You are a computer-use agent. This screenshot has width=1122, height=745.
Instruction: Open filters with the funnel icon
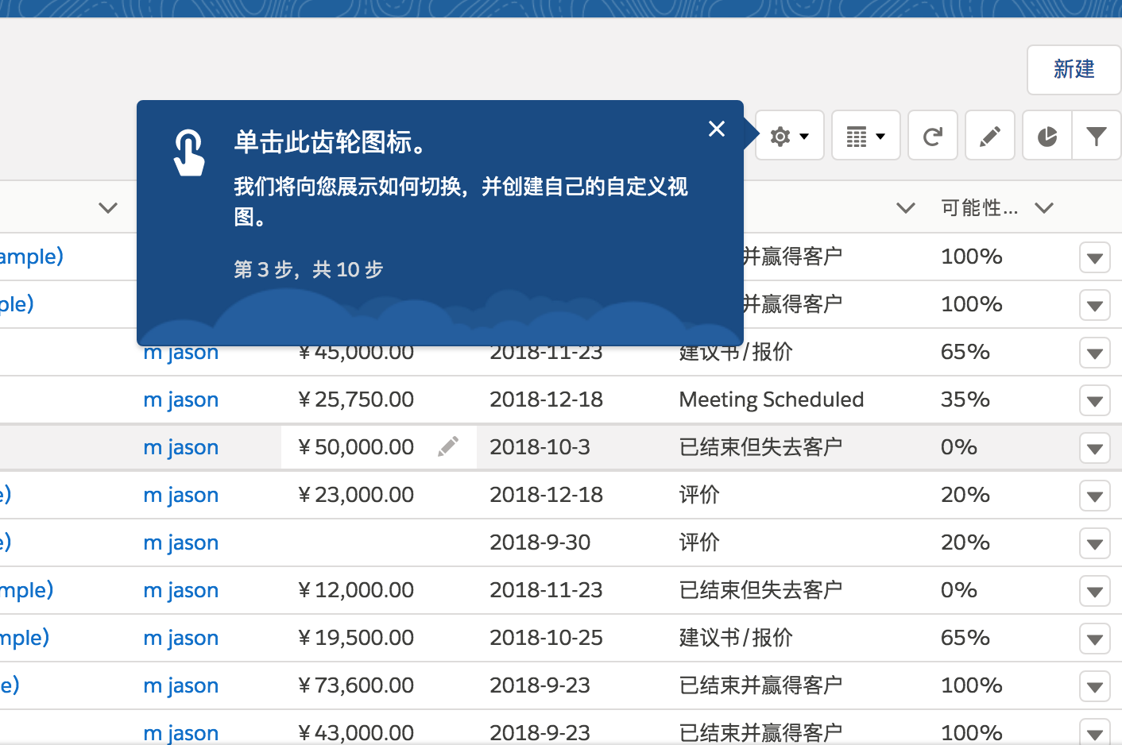coord(1097,136)
